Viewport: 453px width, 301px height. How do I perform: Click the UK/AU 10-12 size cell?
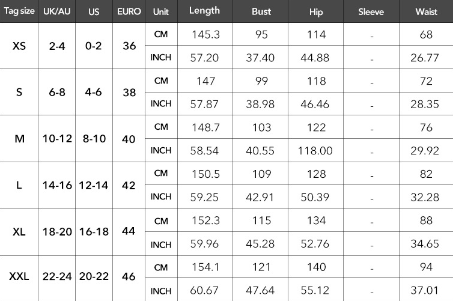tap(57, 138)
